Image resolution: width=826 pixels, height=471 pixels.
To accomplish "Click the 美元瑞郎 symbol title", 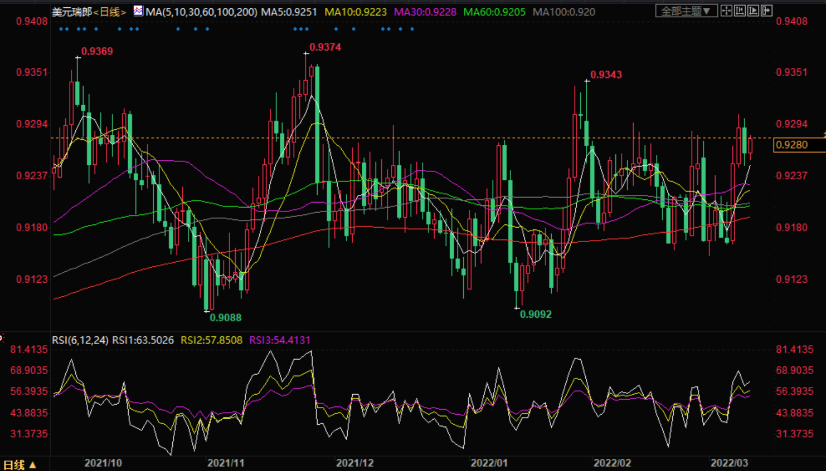I will coord(72,12).
